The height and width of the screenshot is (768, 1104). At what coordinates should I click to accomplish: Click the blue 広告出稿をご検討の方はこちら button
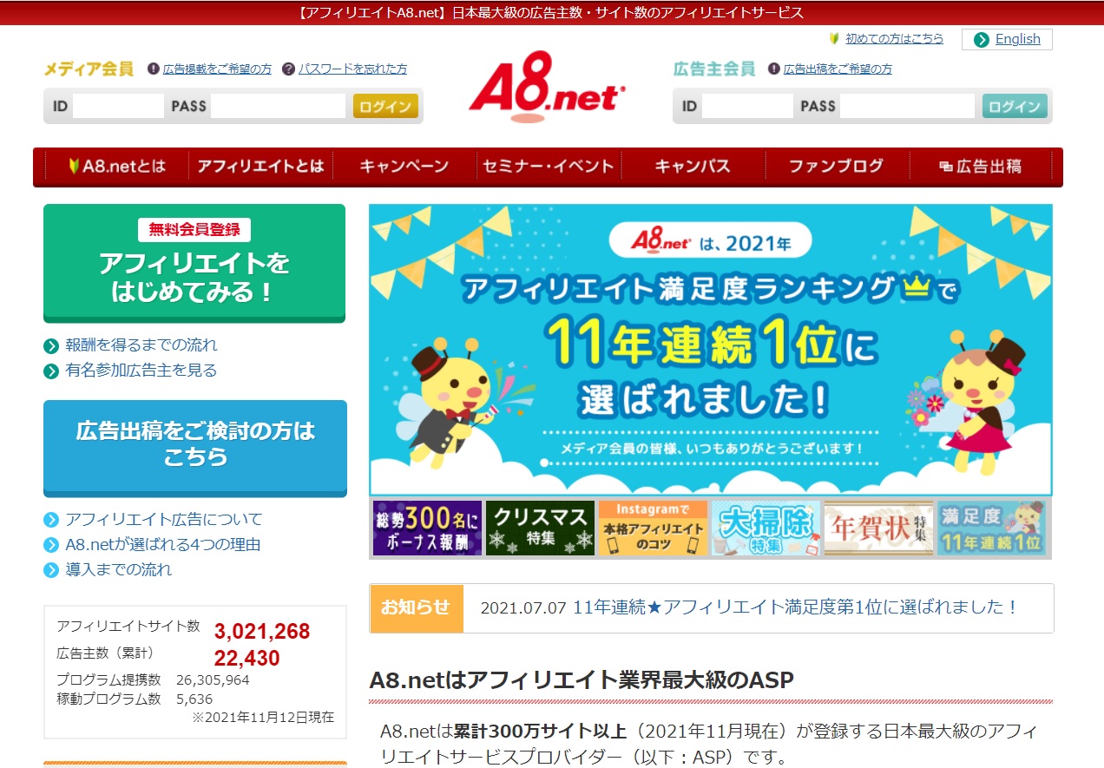[x=195, y=448]
